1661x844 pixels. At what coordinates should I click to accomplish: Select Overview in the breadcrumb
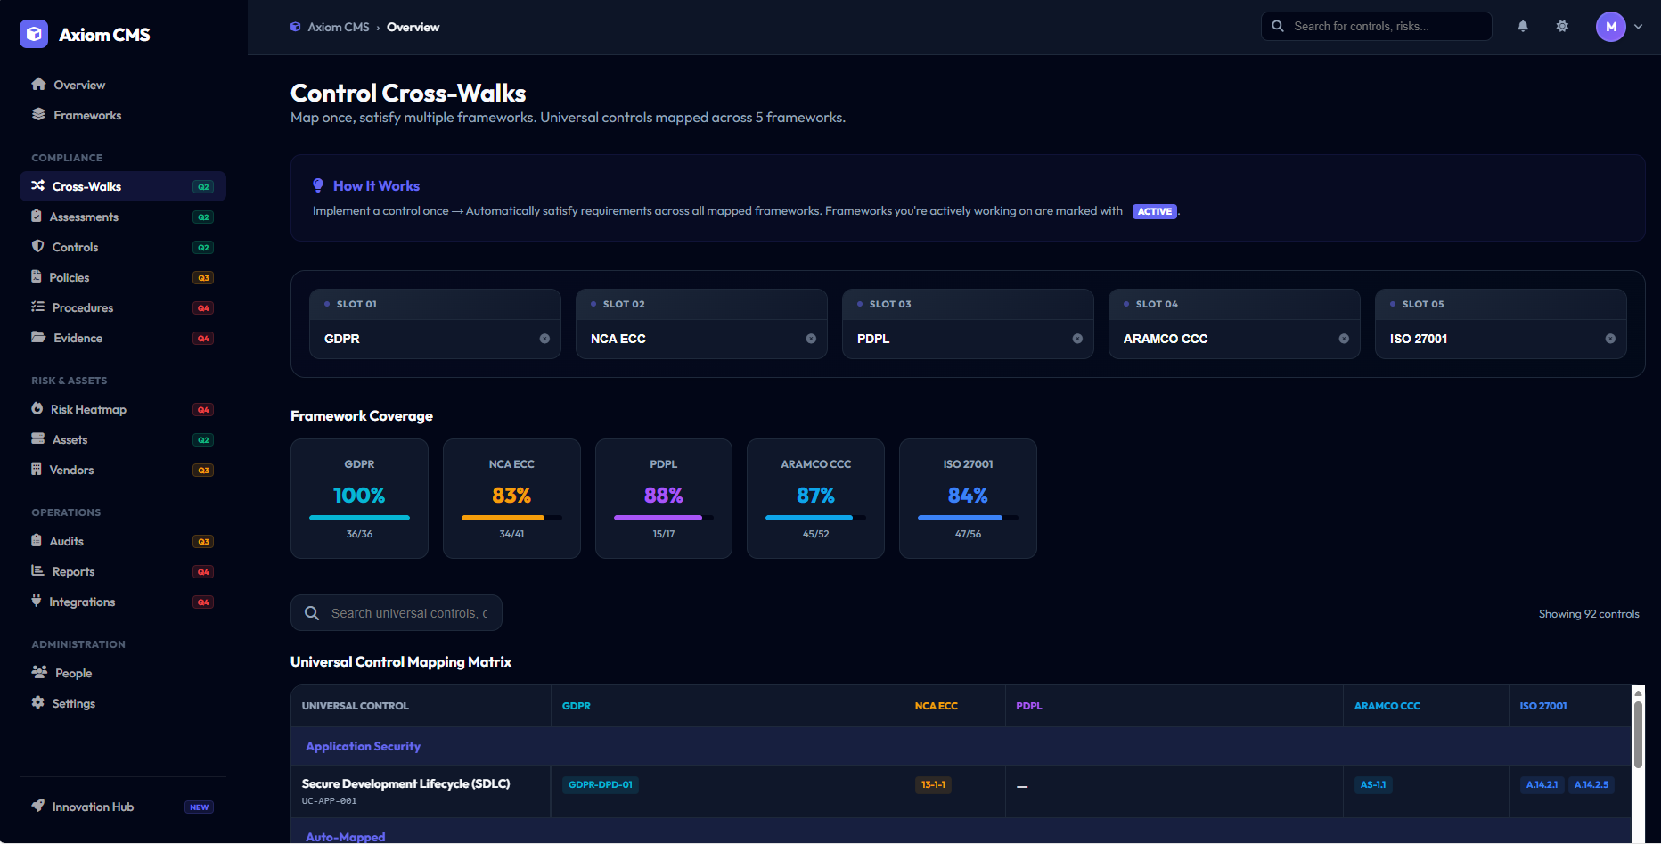coord(413,27)
